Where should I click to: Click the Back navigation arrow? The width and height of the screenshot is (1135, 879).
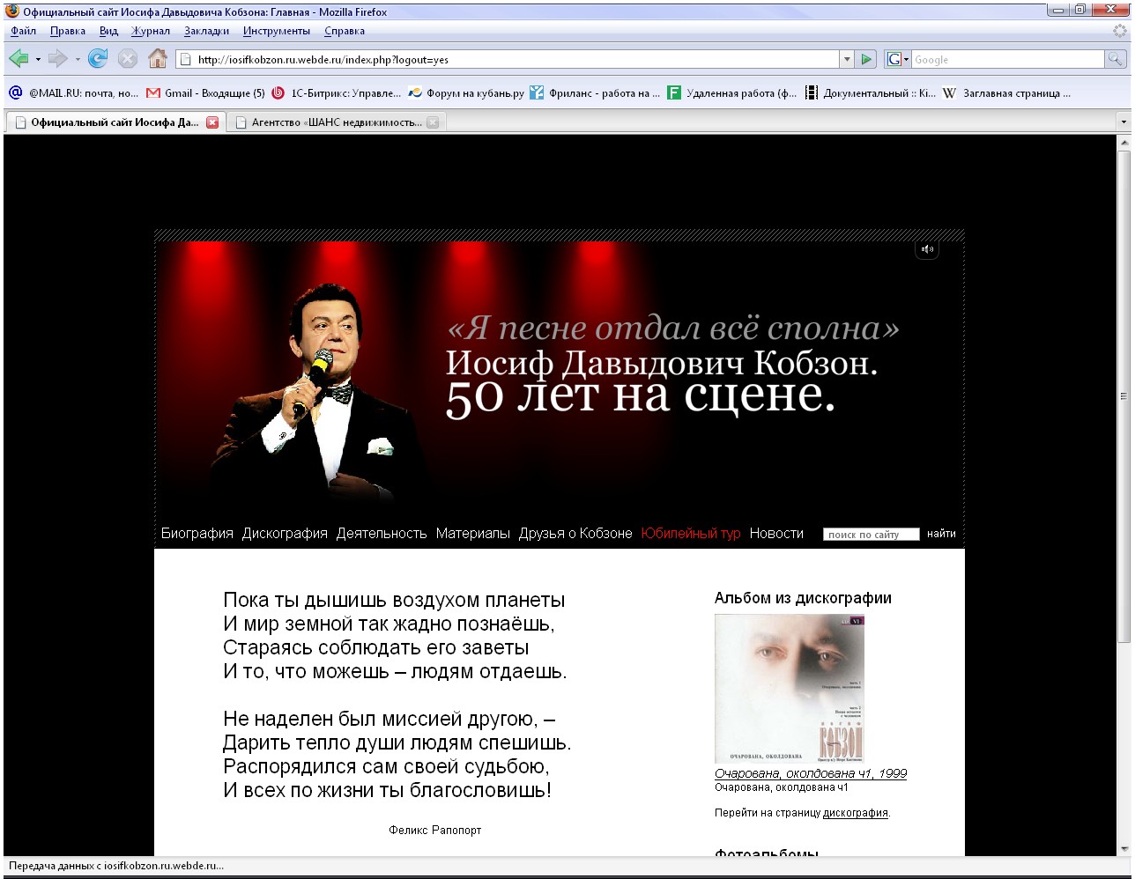[x=19, y=59]
